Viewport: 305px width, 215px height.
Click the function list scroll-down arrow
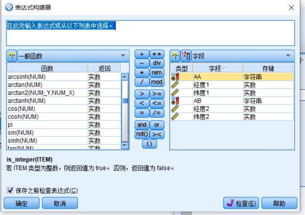click(x=125, y=145)
